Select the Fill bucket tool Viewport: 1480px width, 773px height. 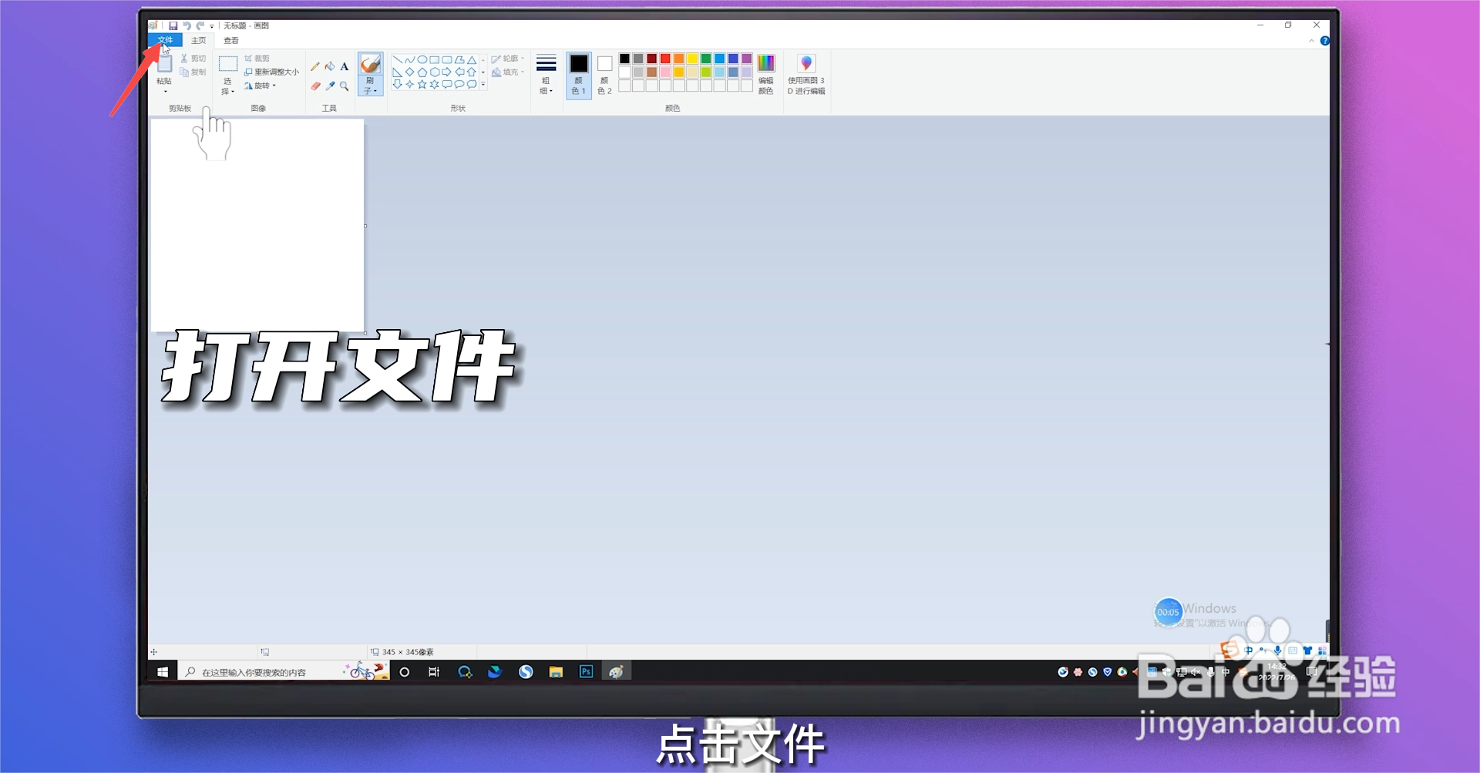coord(330,66)
